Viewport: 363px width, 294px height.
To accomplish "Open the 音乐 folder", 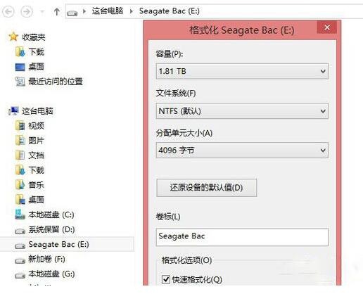I will [36, 185].
